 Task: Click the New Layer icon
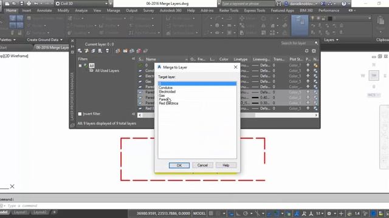click(118, 51)
